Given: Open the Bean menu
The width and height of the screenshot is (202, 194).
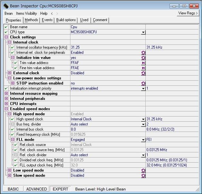Looking at the screenshot, I should point(9,13).
